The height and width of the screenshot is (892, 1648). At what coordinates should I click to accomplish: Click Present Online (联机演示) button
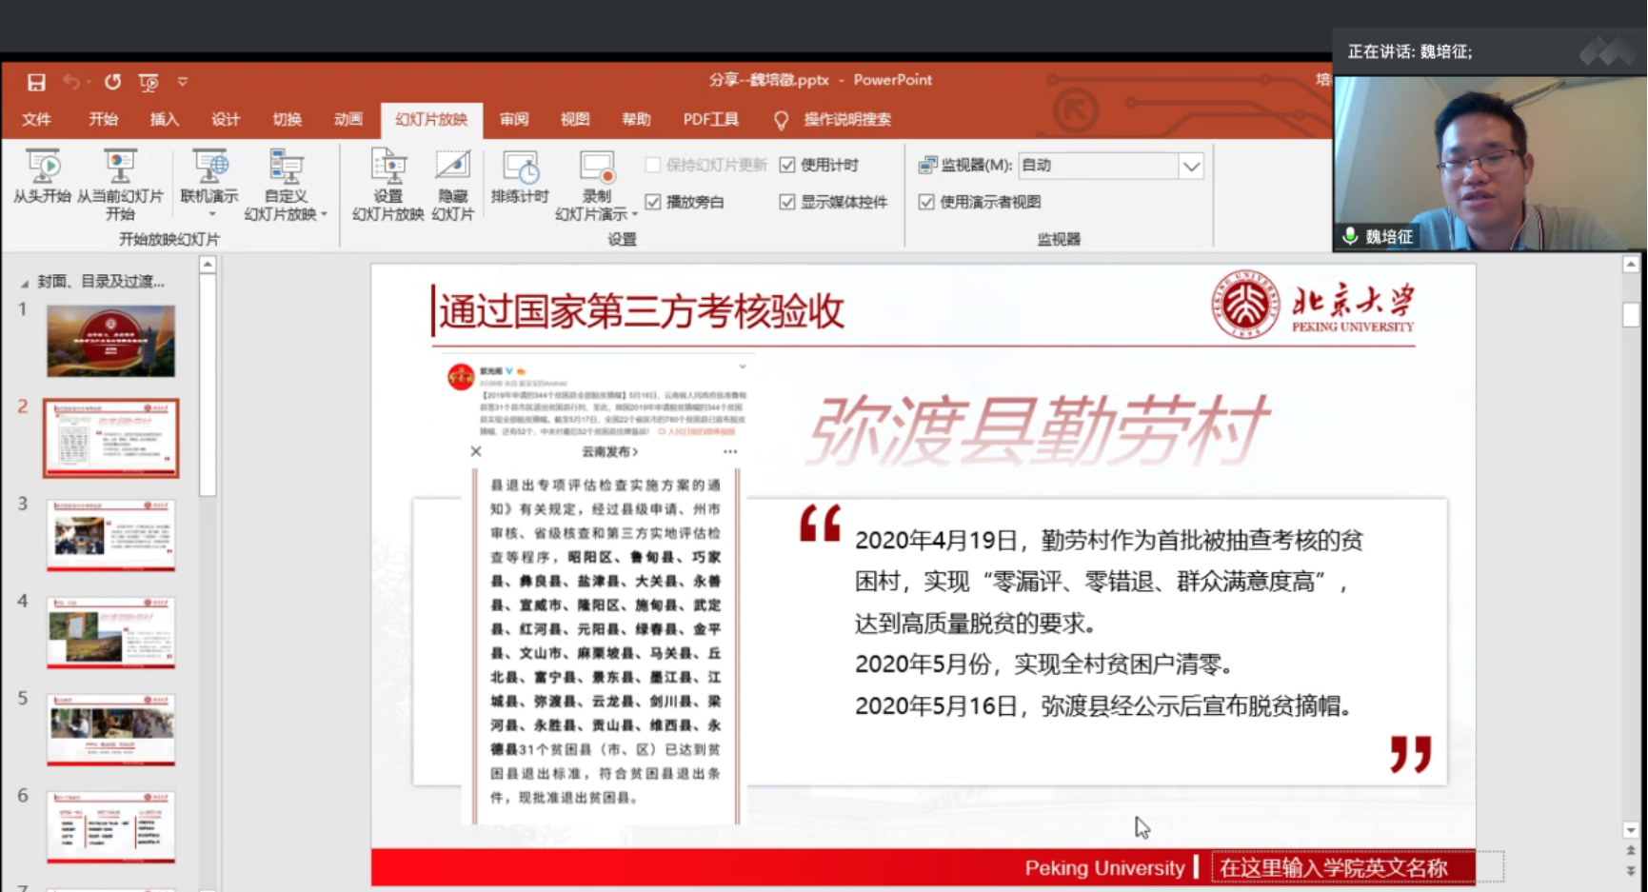209,177
